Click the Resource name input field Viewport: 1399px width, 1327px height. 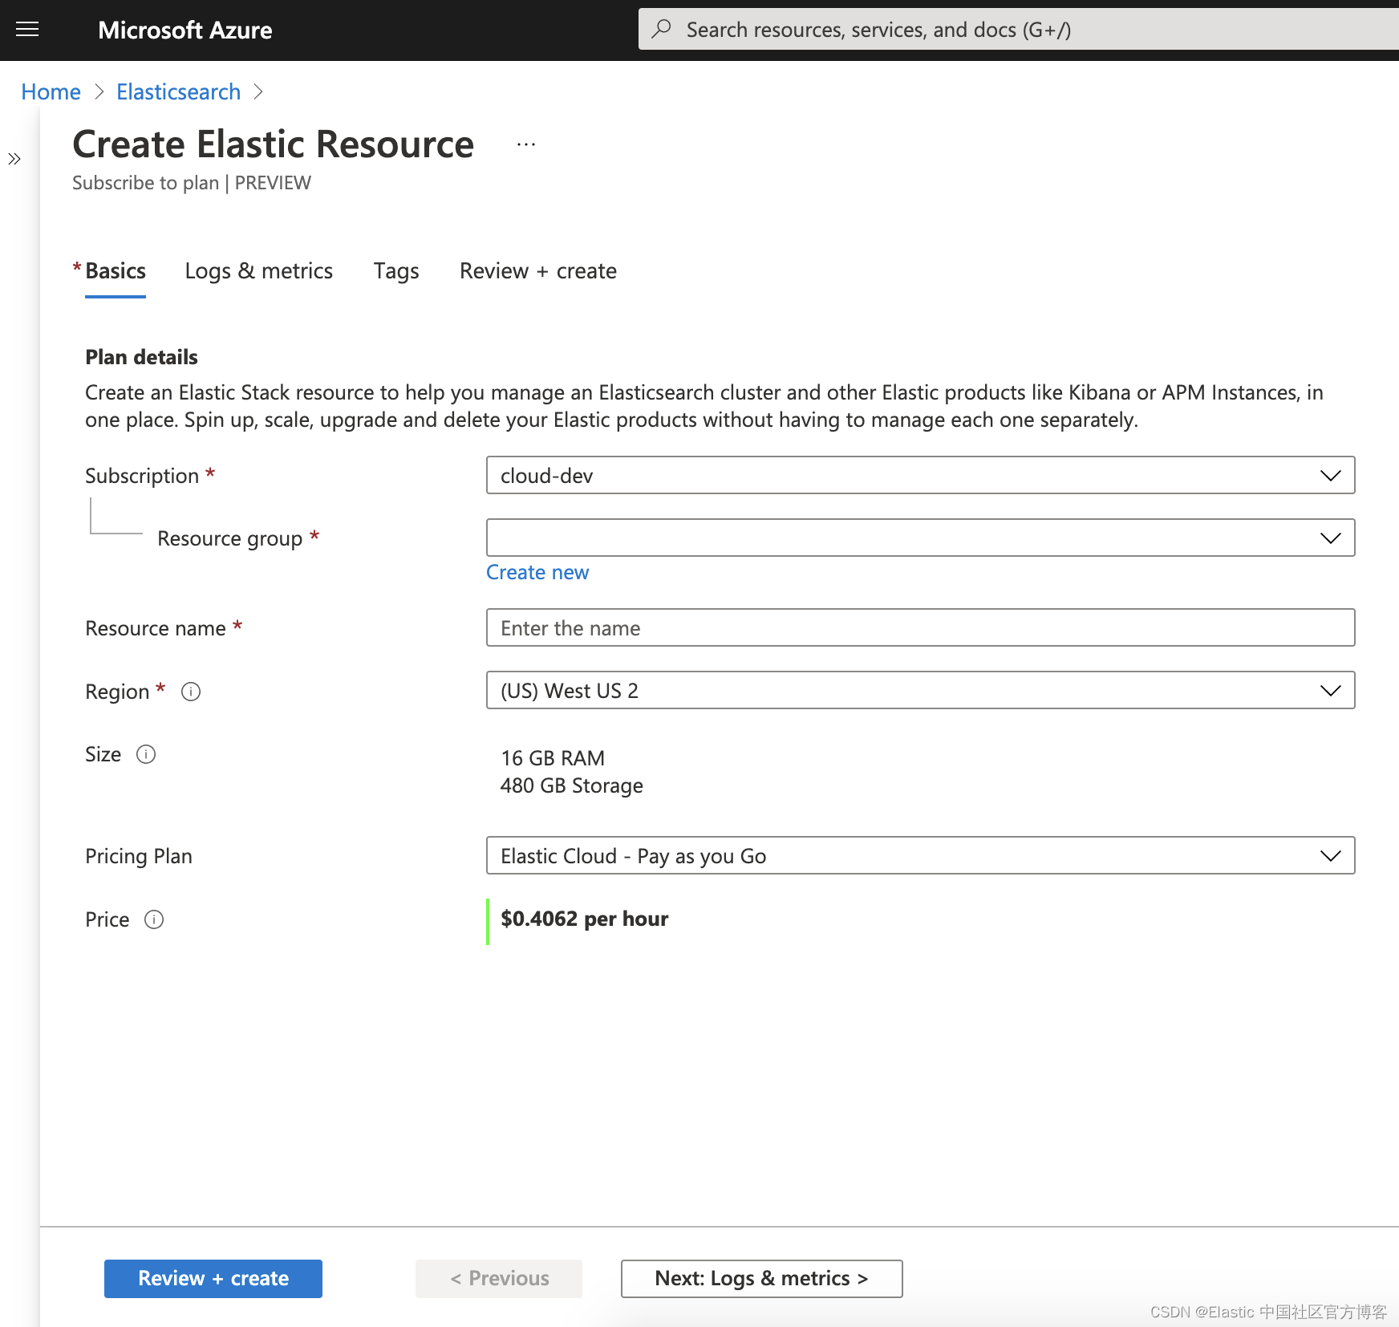pyautogui.click(x=919, y=628)
